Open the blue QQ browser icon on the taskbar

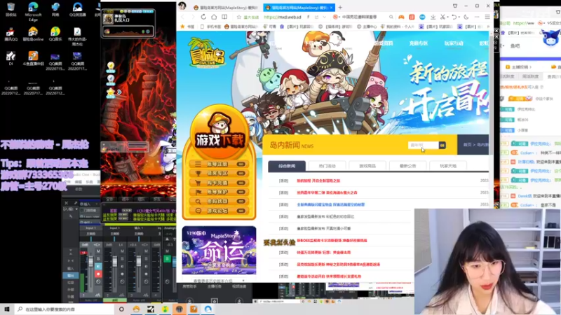click(x=208, y=309)
